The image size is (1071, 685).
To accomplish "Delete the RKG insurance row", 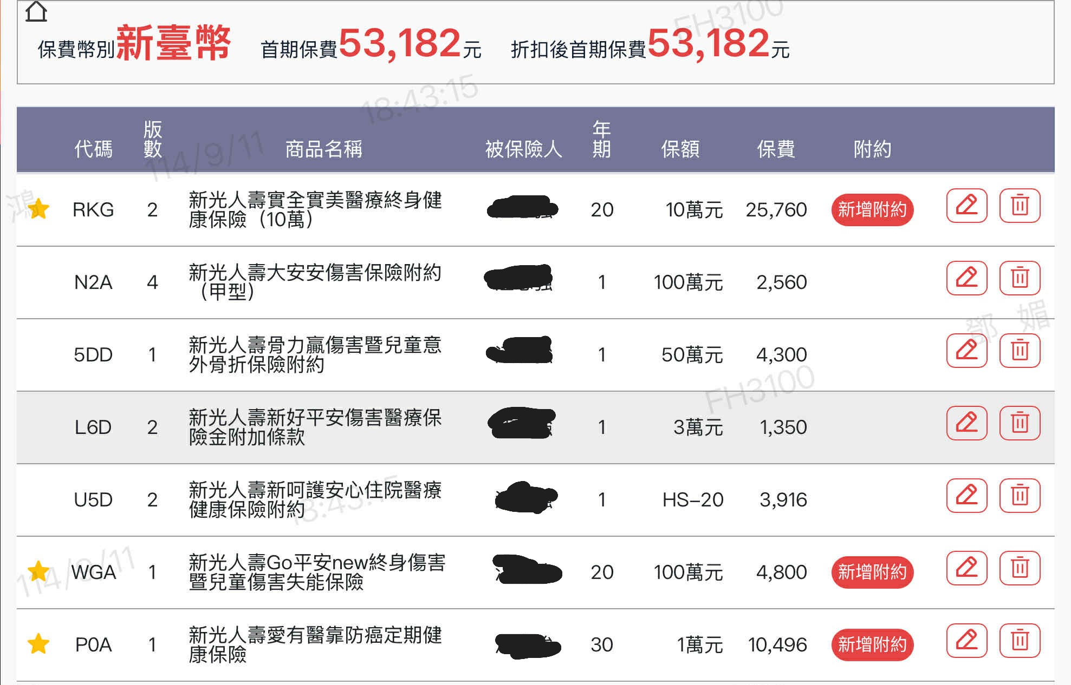I will pos(1020,206).
